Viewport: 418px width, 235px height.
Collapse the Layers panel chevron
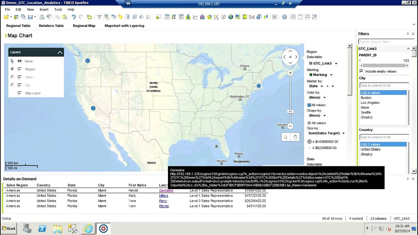(x=60, y=52)
